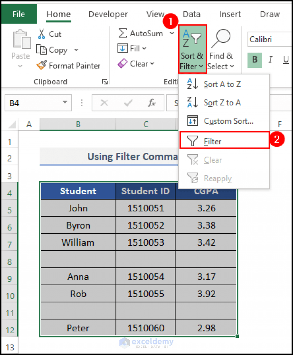Click the cell containing Byron
Screen dimensions: 293x355
pos(78,225)
